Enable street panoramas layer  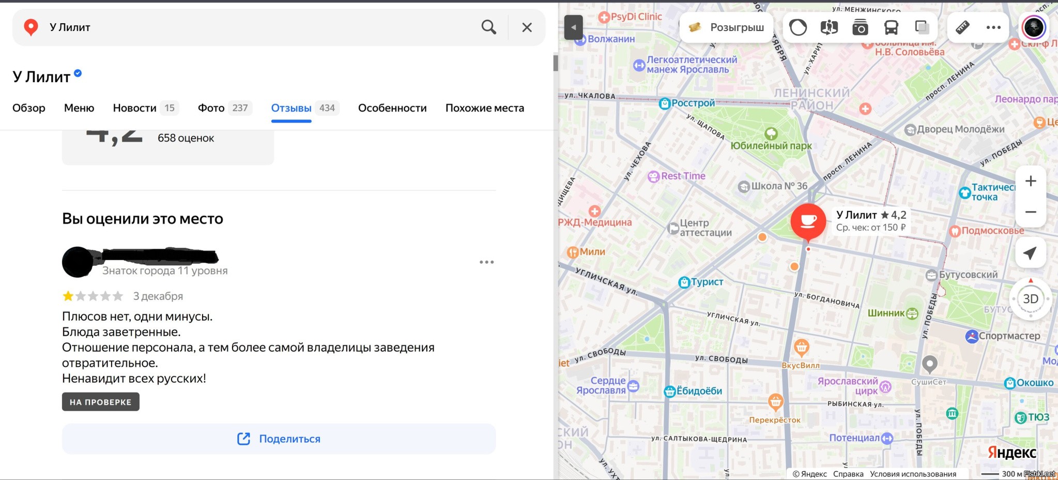pyautogui.click(x=829, y=27)
